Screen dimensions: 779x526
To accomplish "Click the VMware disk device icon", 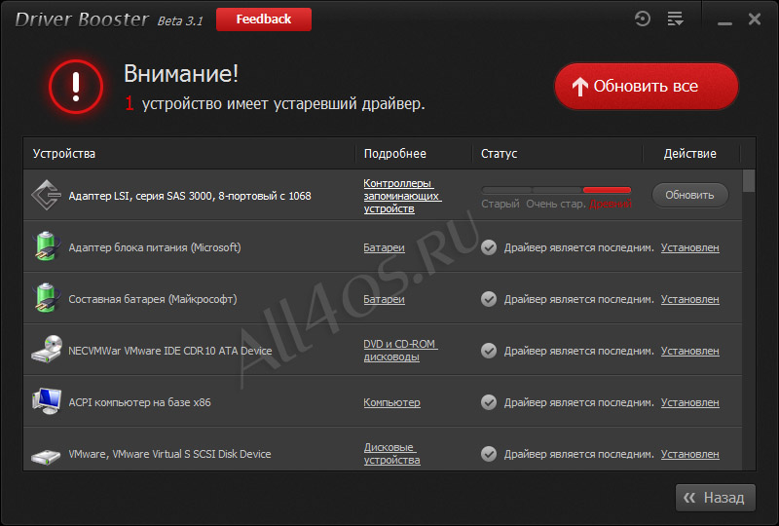I will [x=46, y=456].
